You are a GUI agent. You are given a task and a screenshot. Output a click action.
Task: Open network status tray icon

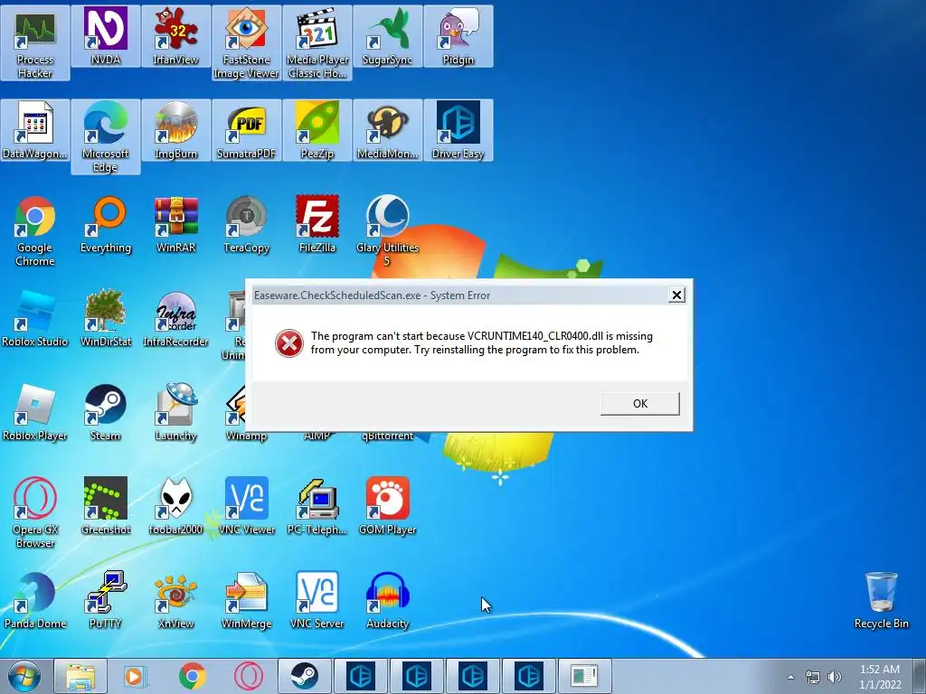click(x=813, y=677)
